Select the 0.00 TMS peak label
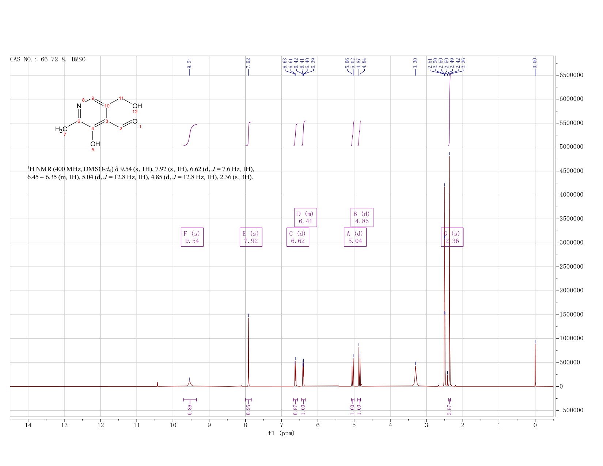 pos(535,63)
